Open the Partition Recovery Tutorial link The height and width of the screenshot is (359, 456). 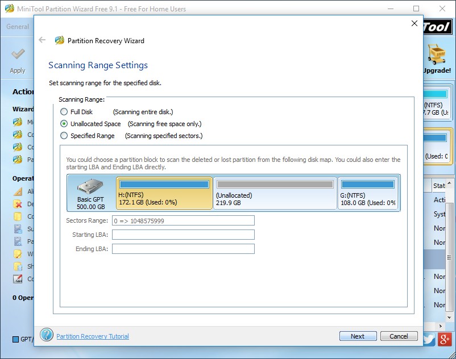(x=92, y=336)
